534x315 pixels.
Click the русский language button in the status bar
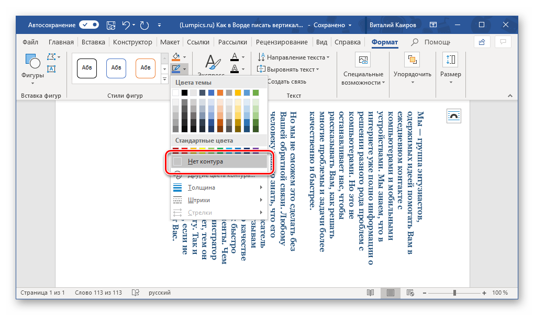tap(159, 293)
